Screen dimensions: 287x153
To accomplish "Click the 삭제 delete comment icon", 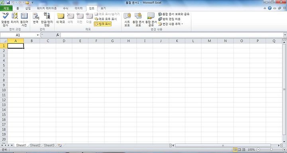I will (70, 18).
